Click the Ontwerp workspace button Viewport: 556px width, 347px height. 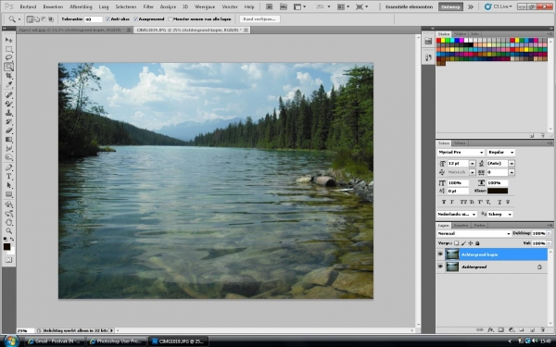click(450, 6)
